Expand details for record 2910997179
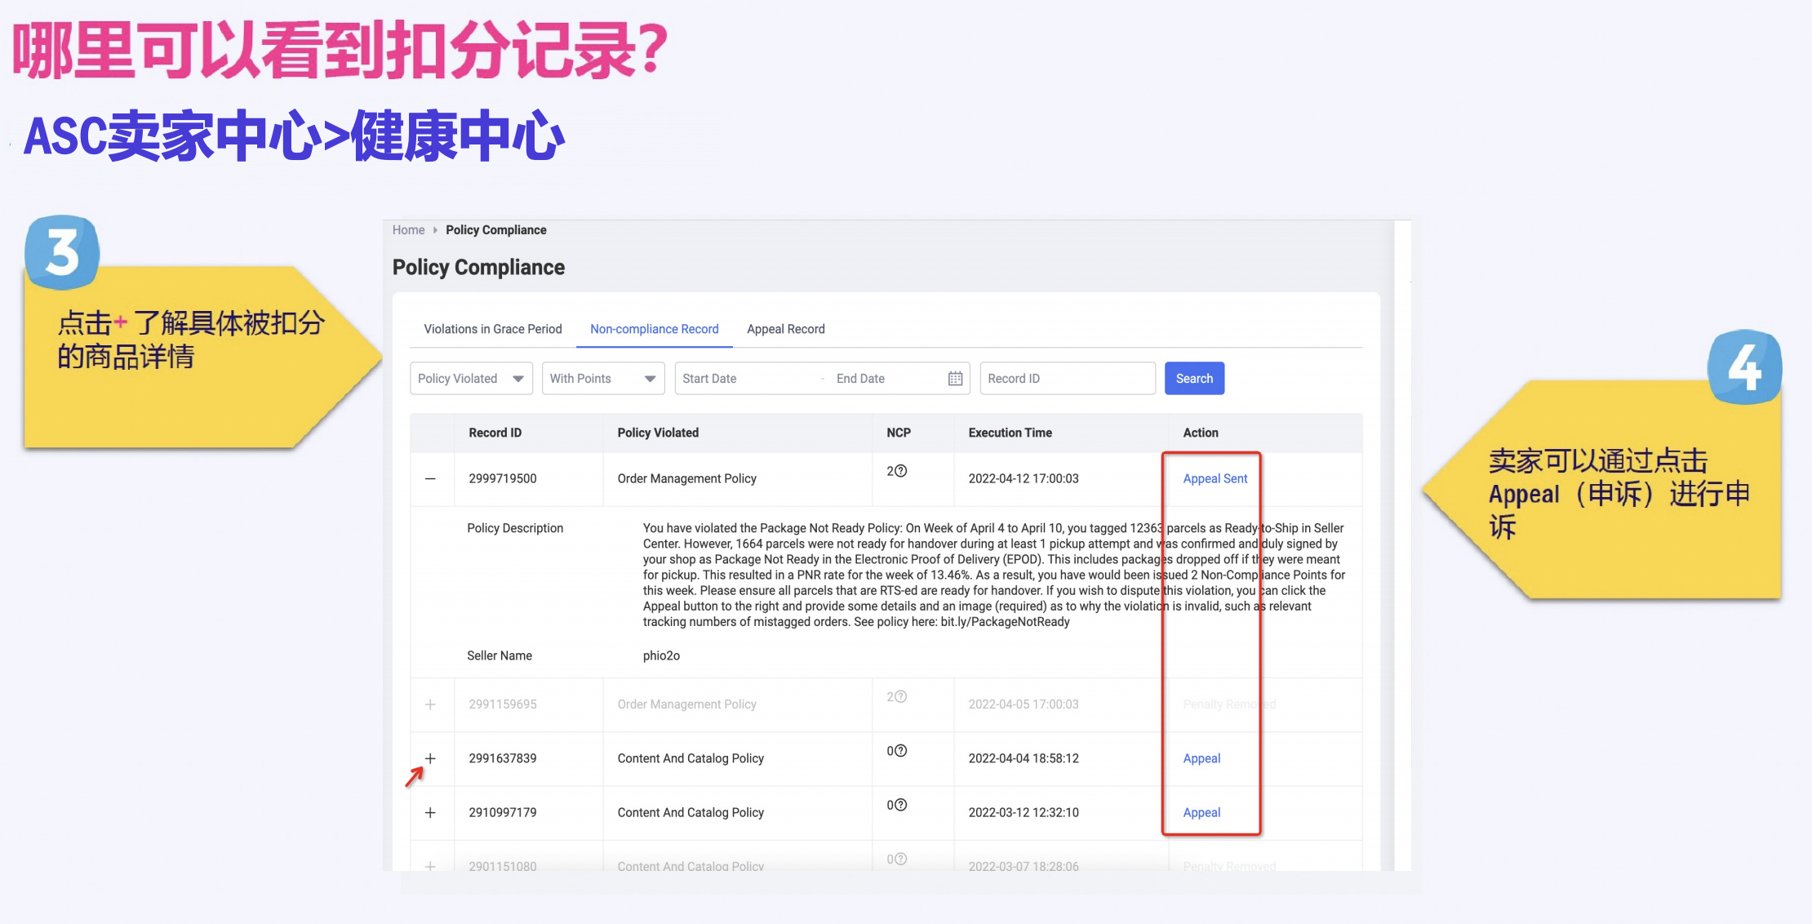 point(430,812)
